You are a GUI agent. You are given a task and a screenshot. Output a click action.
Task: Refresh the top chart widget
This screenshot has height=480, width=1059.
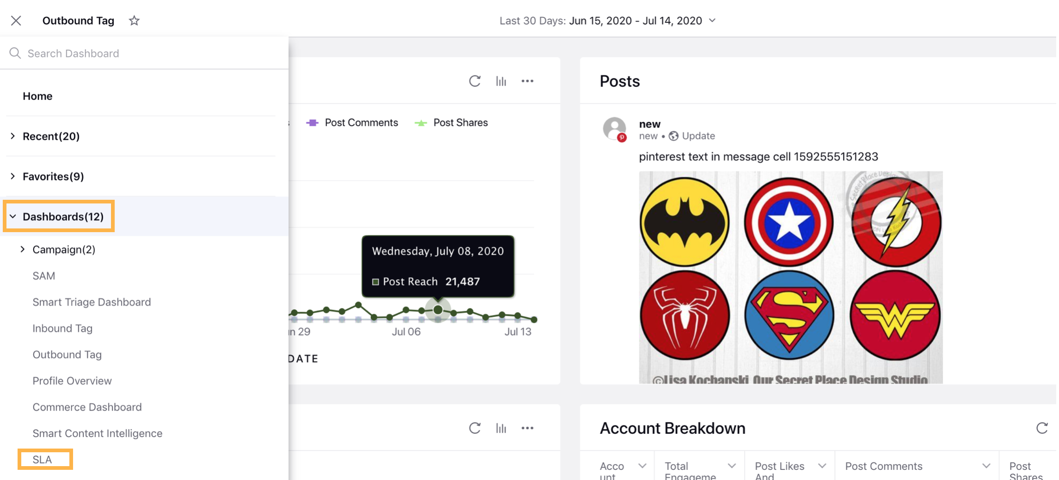tap(474, 81)
